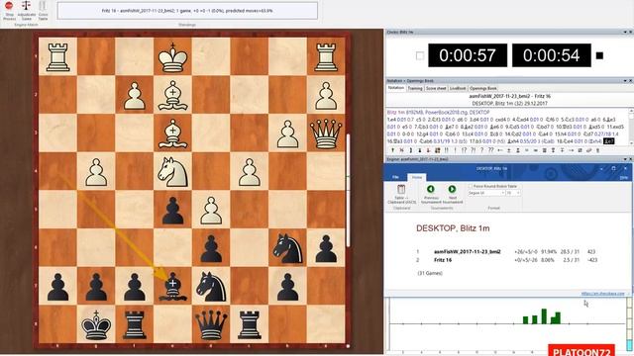Screen dimensions: 634x356
Task: Click the colored squares icon in annotation bar
Action: click(437, 150)
